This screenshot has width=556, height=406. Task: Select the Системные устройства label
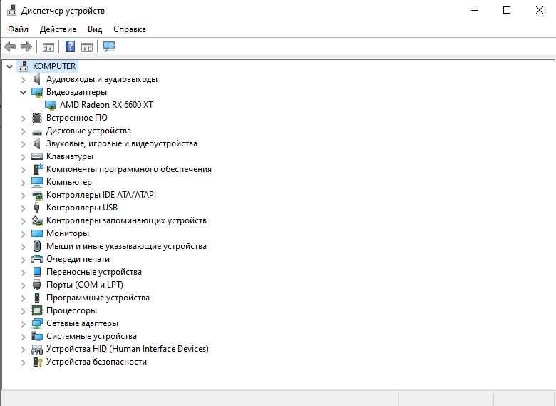(x=91, y=336)
